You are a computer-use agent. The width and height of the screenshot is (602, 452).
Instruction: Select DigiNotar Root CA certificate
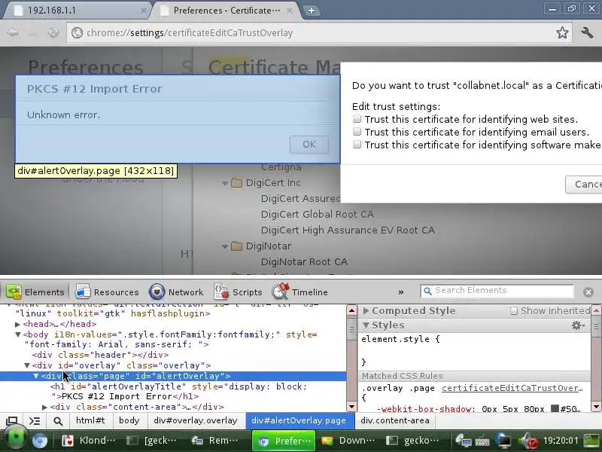tap(304, 261)
